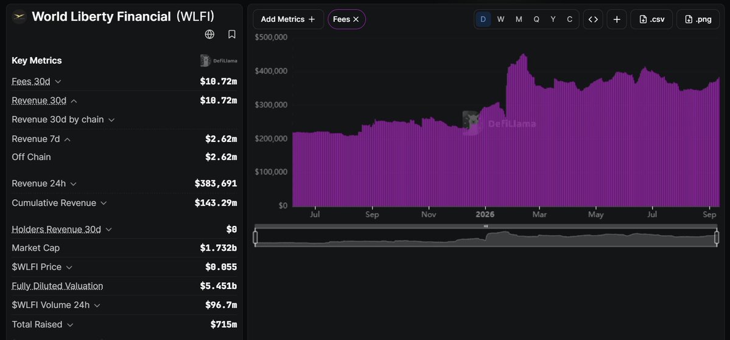Screen dimensions: 730x340
Task: Click the plus icon beside embed button
Action: point(617,19)
